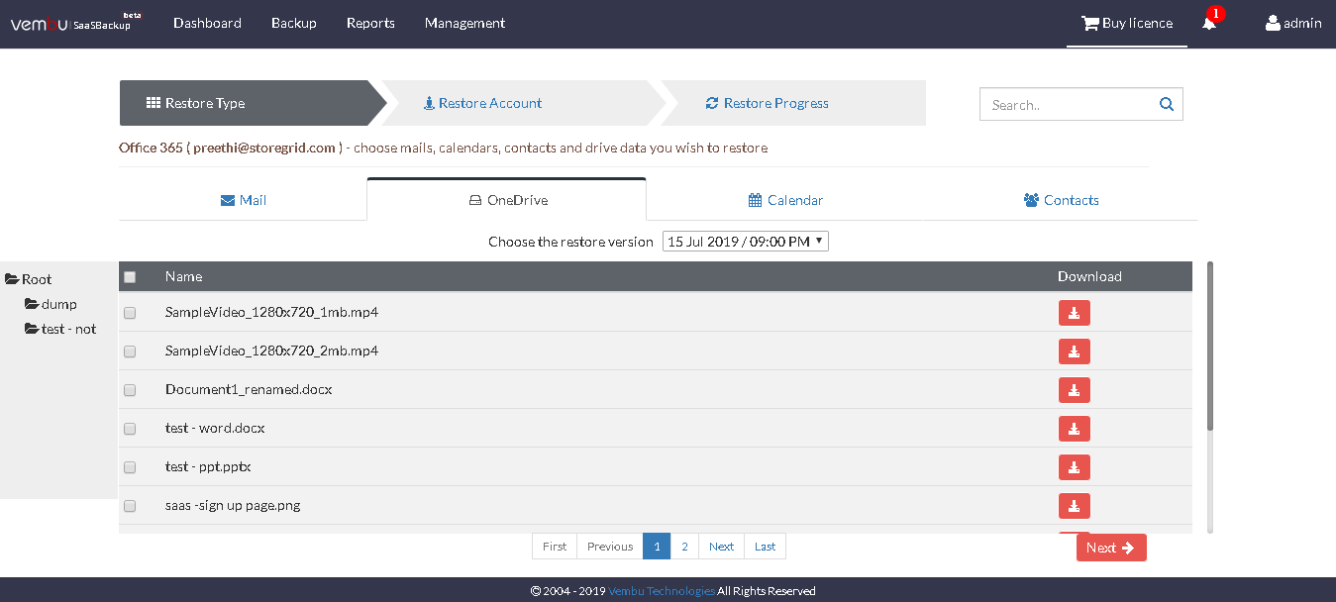The width and height of the screenshot is (1336, 602).
Task: Click the Mail envelope icon
Action: pos(228,200)
